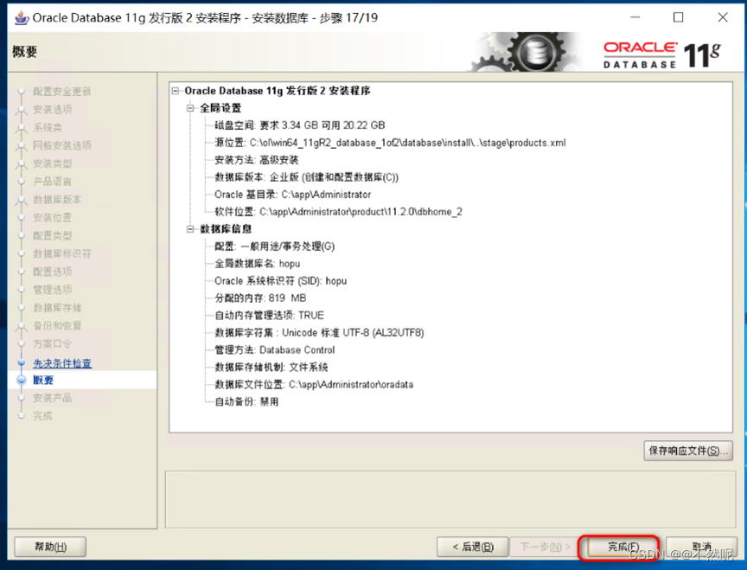Select 产品语言 step in sidebar

53,182
